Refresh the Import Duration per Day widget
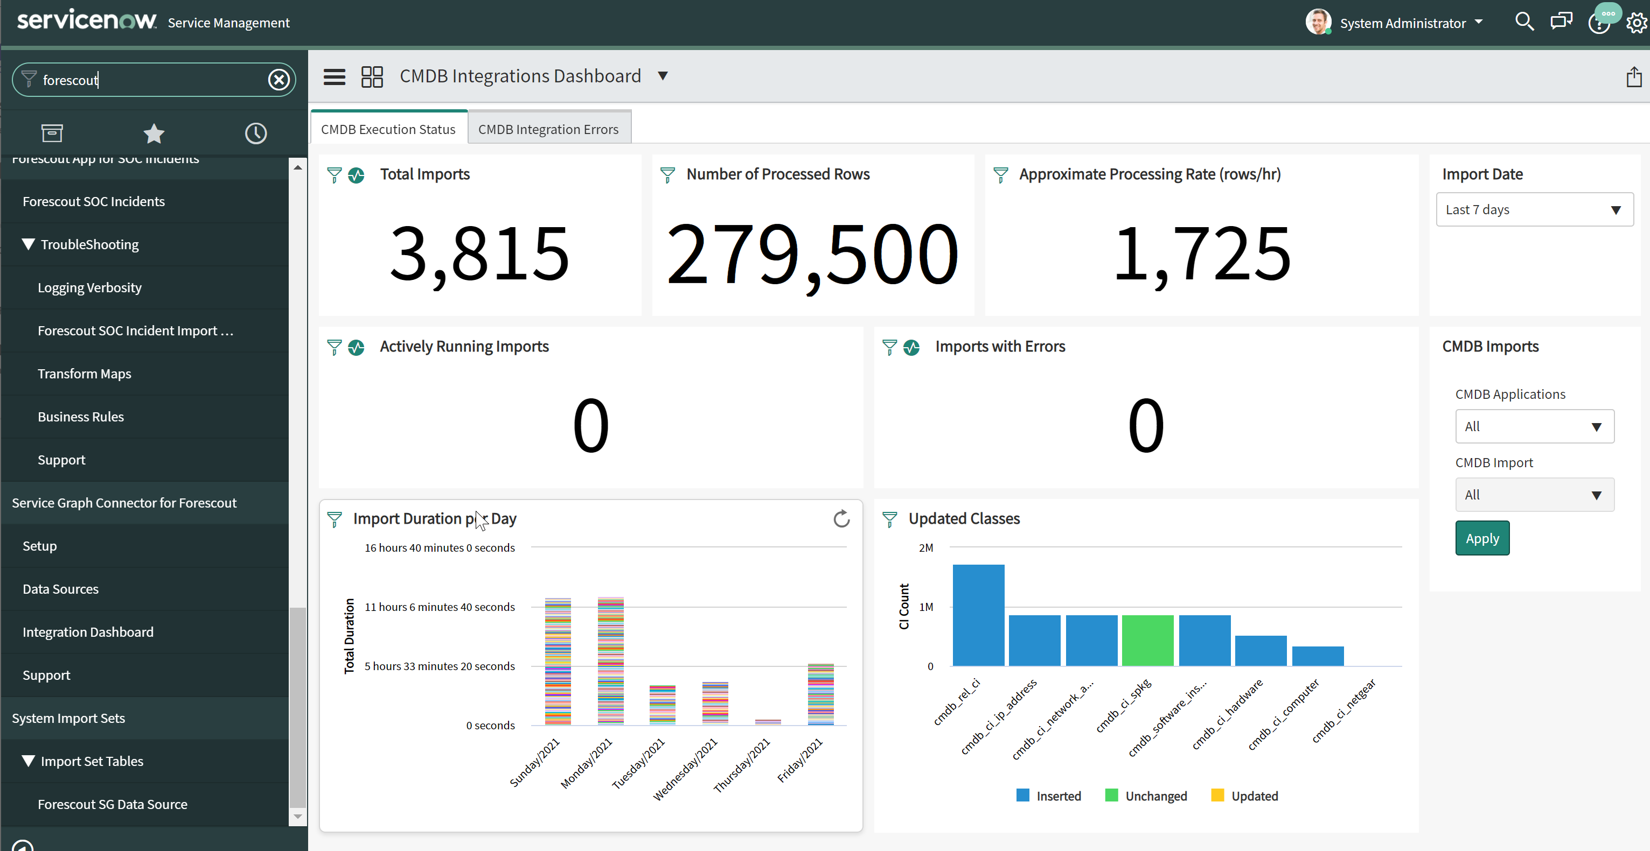 [x=841, y=519]
